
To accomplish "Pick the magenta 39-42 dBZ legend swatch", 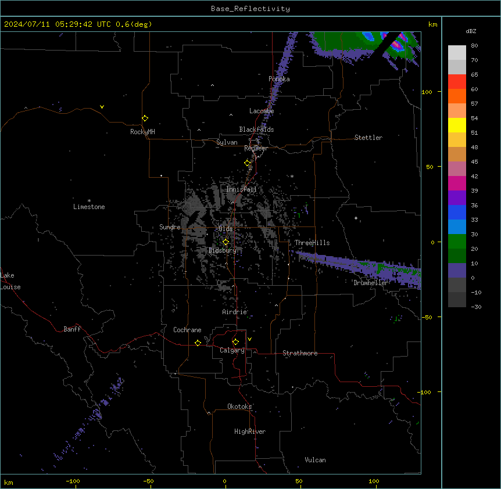I will 457,183.
